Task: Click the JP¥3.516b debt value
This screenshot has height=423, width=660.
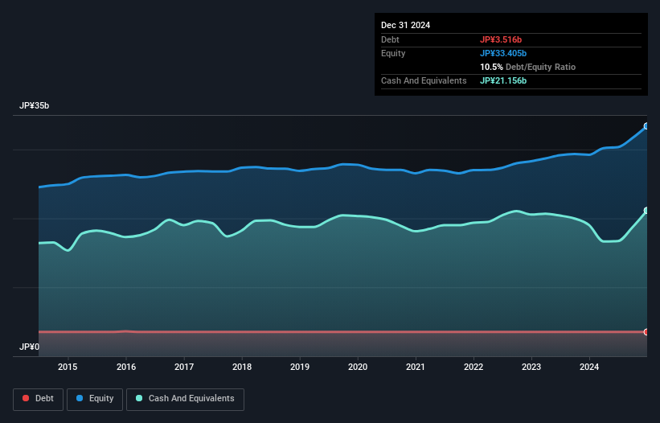Action: pyautogui.click(x=501, y=39)
